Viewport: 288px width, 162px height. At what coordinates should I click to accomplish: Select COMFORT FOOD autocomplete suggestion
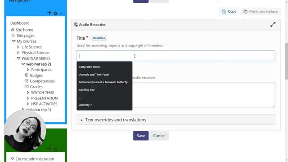pos(104,67)
